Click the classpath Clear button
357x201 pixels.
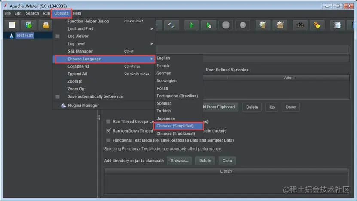click(x=227, y=161)
